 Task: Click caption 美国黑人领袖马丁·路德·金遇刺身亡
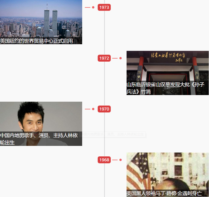pyautogui.click(x=164, y=193)
